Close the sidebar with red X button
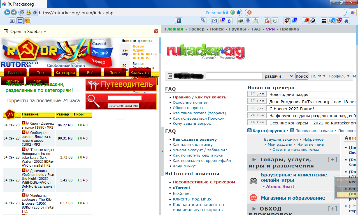This screenshot has width=358, height=215. click(156, 31)
